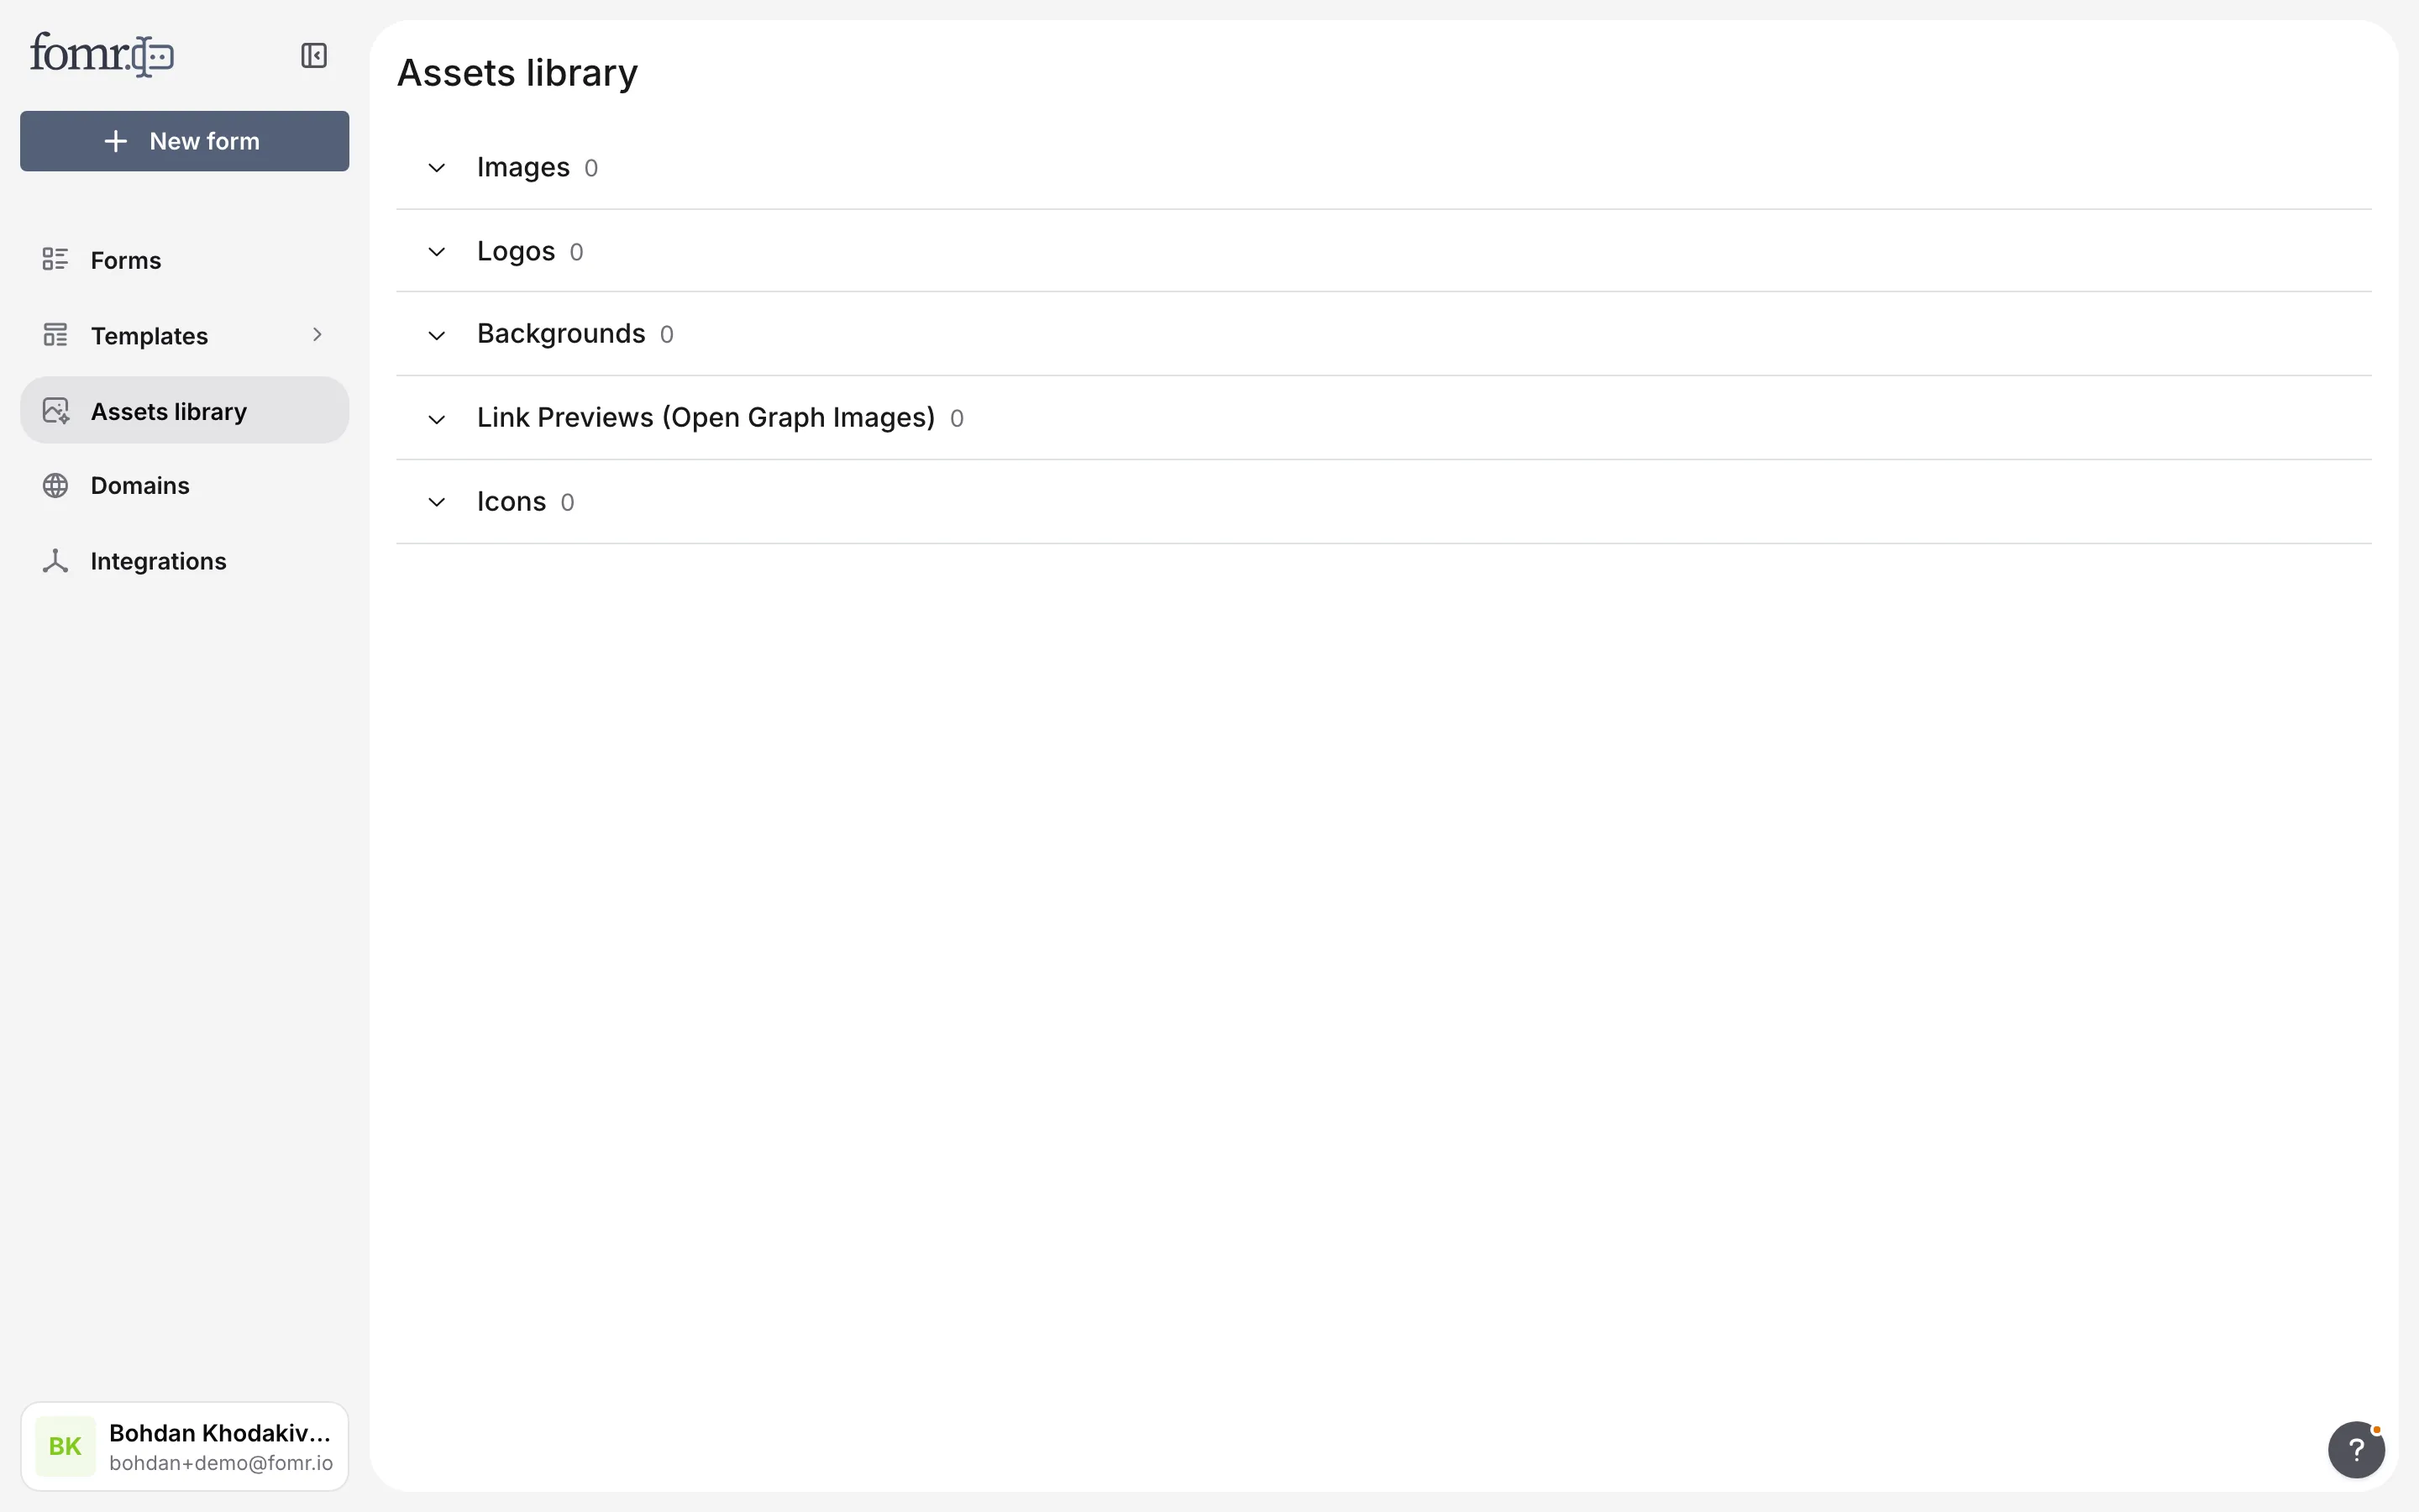Image resolution: width=2419 pixels, height=1512 pixels.
Task: Select Assets library in sidebar
Action: click(185, 411)
